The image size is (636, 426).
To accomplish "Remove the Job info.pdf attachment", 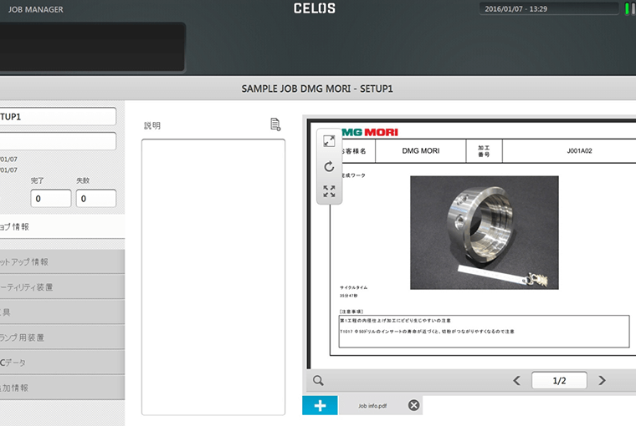I will tap(413, 405).
